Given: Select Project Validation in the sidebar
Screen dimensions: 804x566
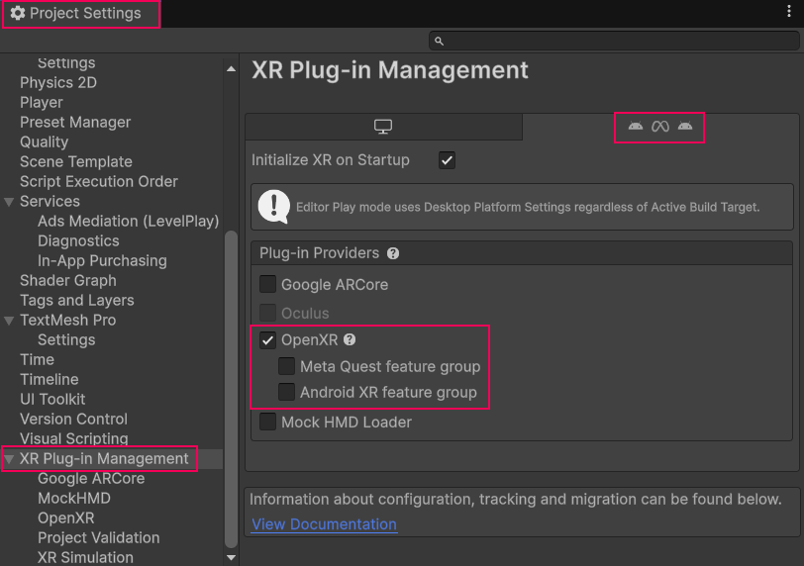Looking at the screenshot, I should [x=98, y=538].
